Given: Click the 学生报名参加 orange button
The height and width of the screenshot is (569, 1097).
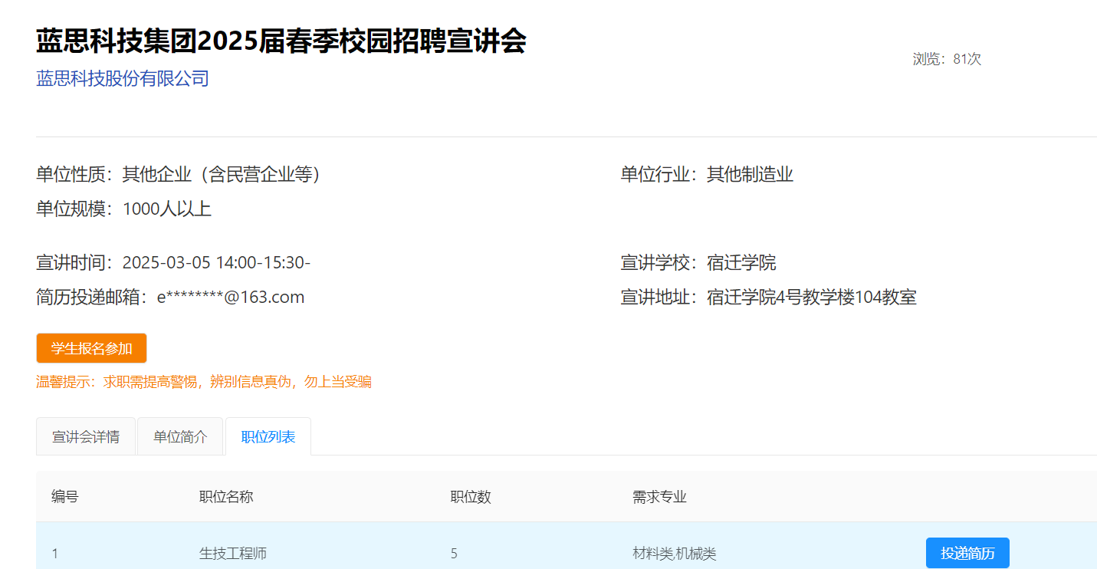Looking at the screenshot, I should [91, 348].
